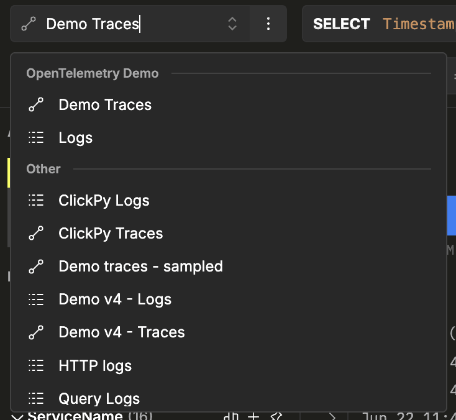This screenshot has height=420, width=456.
Task: Pick Demo traces - sampled source
Action: pyautogui.click(x=228, y=267)
